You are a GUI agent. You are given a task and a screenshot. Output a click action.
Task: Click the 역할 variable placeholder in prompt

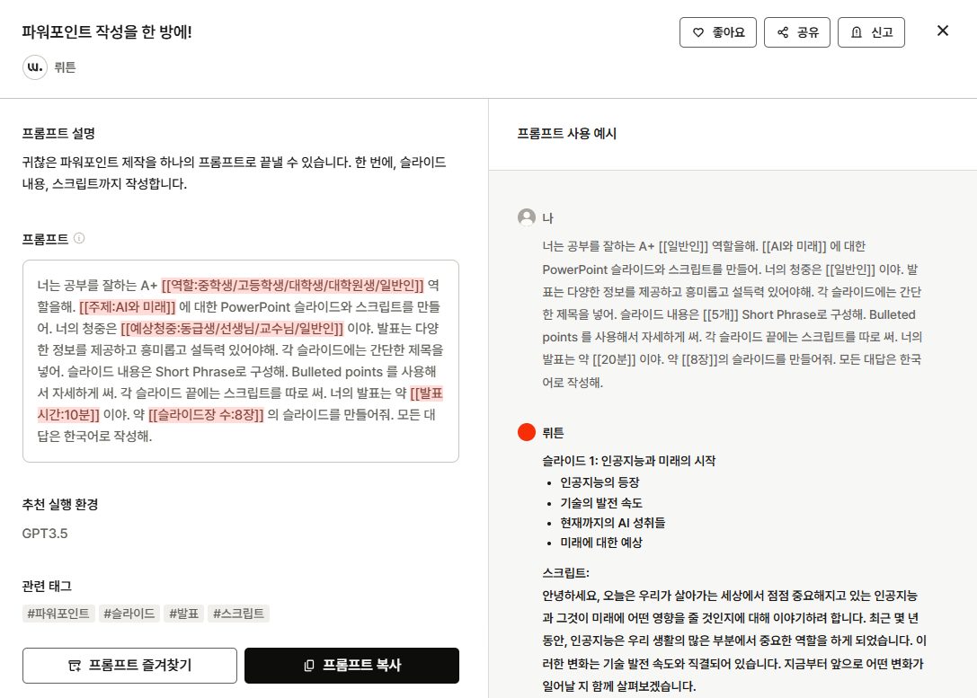(292, 286)
